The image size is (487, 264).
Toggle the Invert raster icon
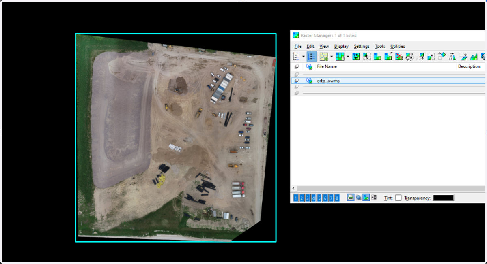374,198
